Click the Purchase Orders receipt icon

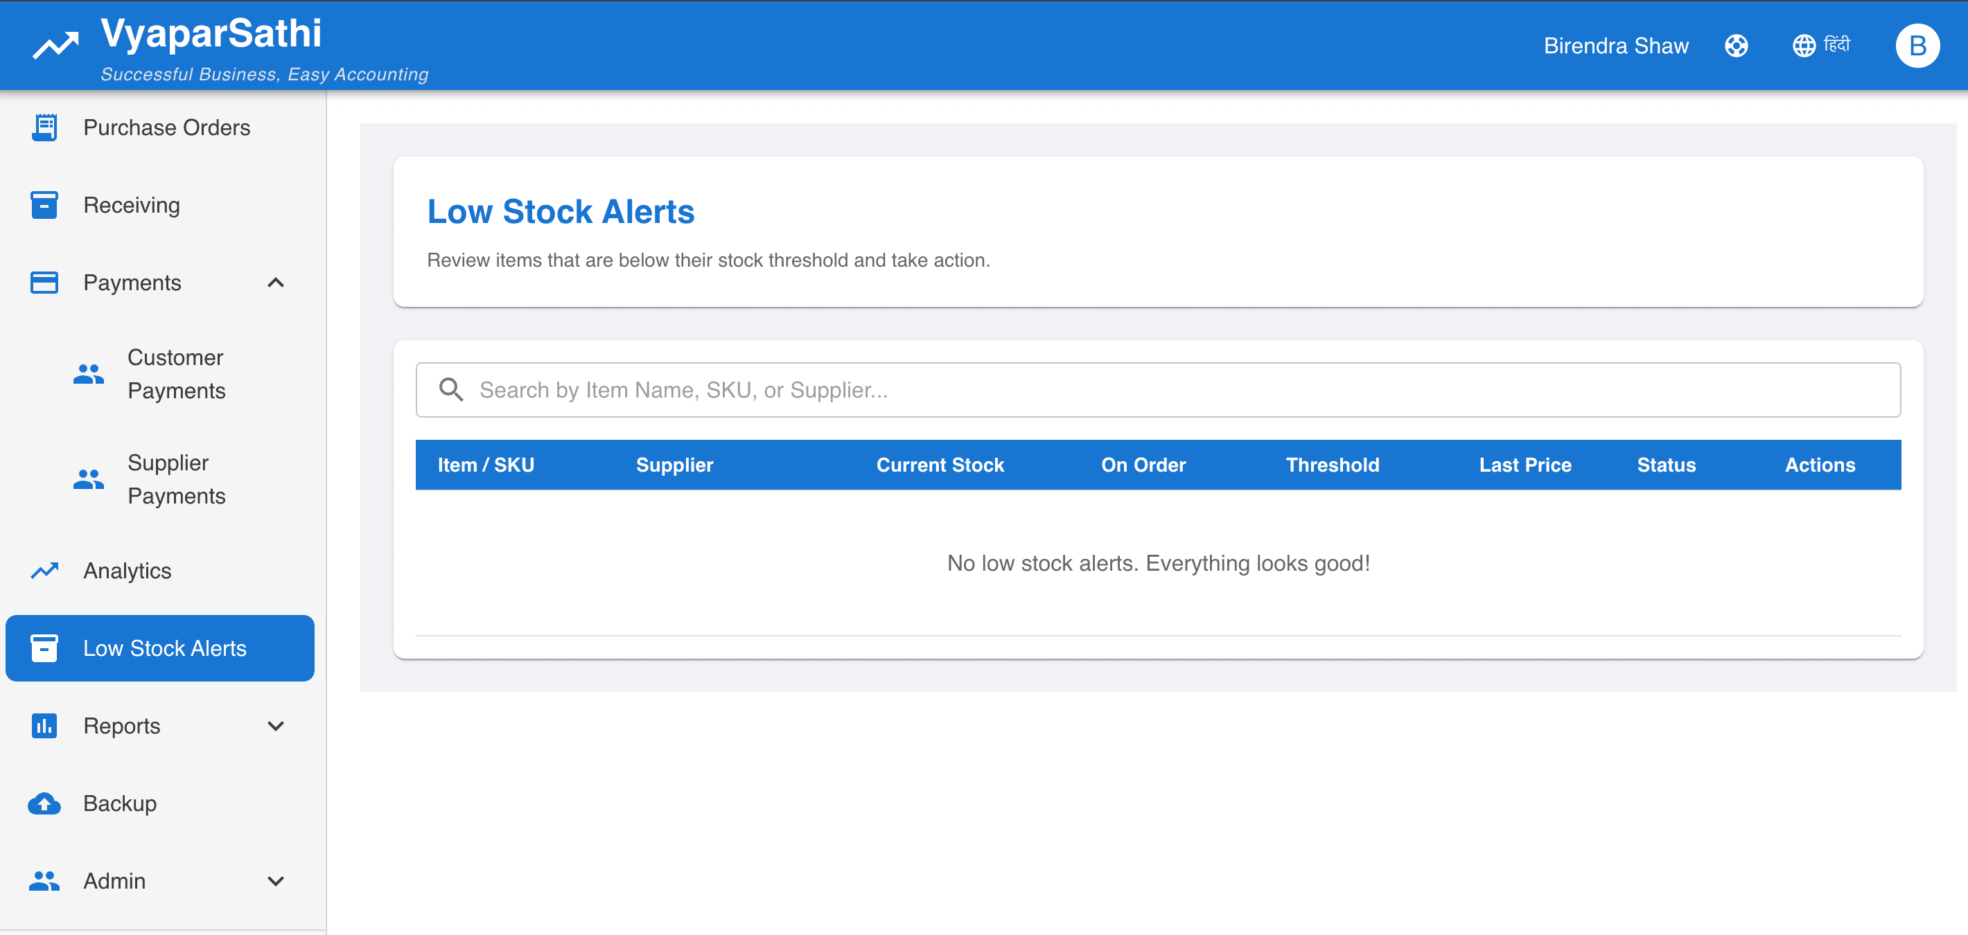click(x=44, y=127)
